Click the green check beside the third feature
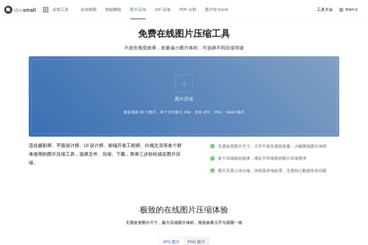This screenshot has width=368, height=245. pos(212,170)
